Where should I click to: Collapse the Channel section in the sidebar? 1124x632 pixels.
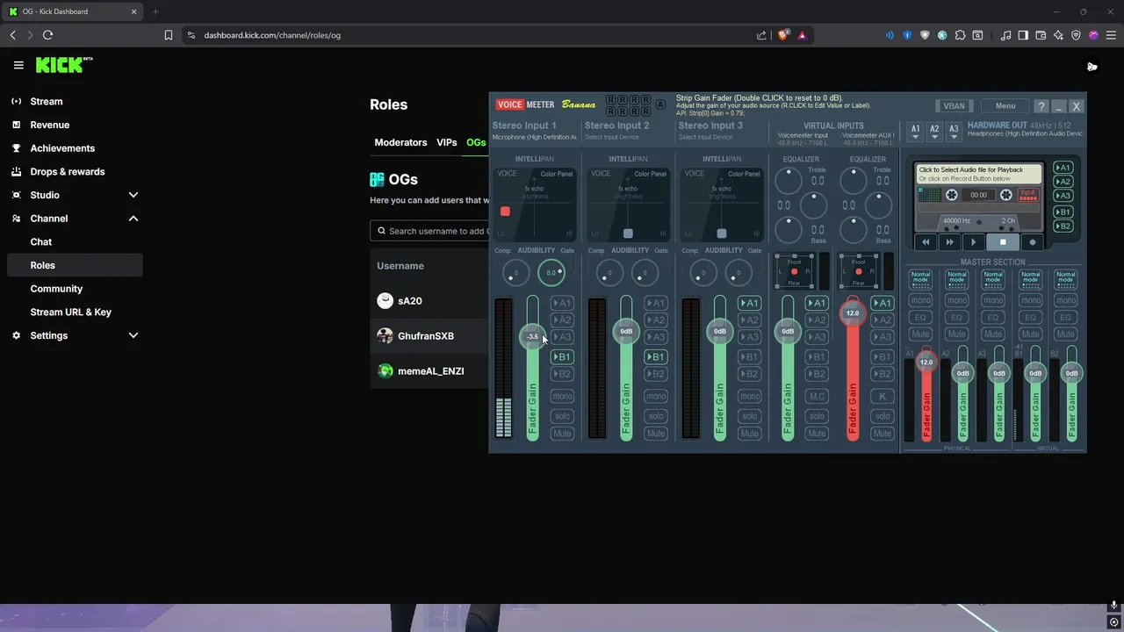[x=133, y=219]
